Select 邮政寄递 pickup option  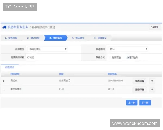(x=115, y=57)
